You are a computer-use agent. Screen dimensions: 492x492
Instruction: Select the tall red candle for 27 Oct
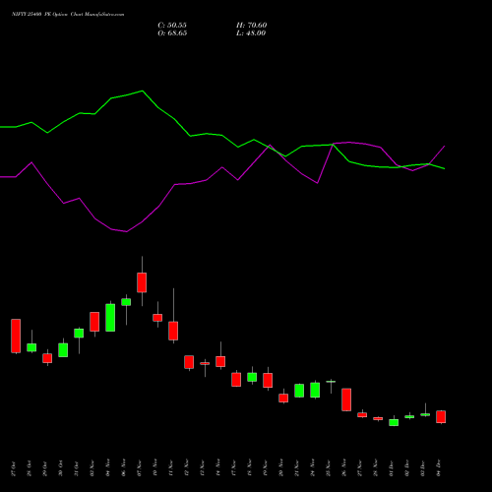16,336
